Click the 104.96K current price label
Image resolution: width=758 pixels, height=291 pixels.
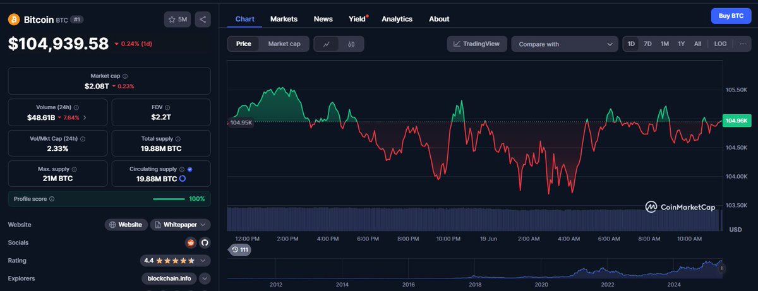coord(737,121)
